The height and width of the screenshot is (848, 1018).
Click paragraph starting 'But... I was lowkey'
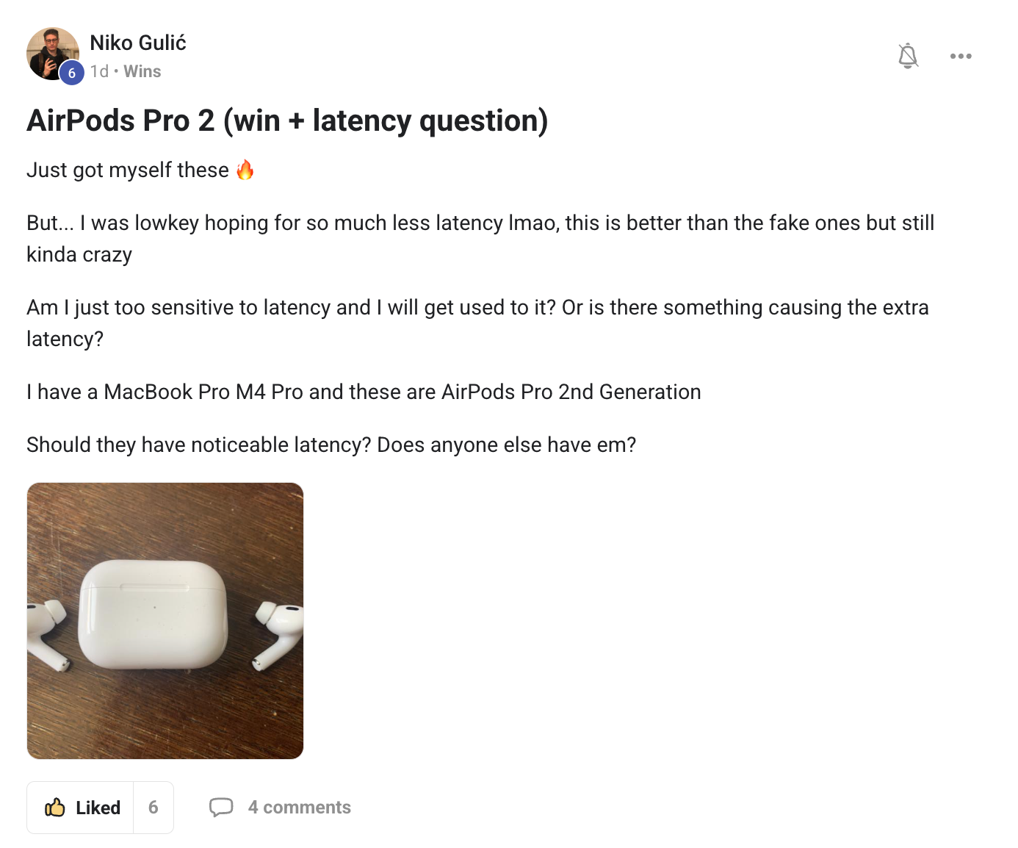pyautogui.click(x=480, y=223)
